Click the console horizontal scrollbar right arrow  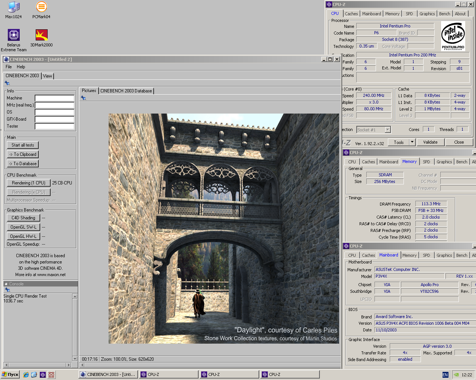point(68,365)
